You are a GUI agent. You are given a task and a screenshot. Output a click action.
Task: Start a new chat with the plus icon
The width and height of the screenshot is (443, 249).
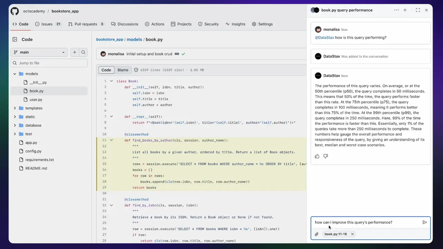pos(405,10)
